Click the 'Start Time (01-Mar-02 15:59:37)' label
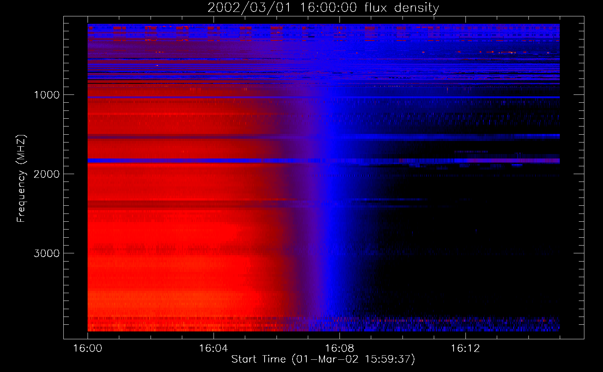The image size is (603, 372). tap(323, 359)
